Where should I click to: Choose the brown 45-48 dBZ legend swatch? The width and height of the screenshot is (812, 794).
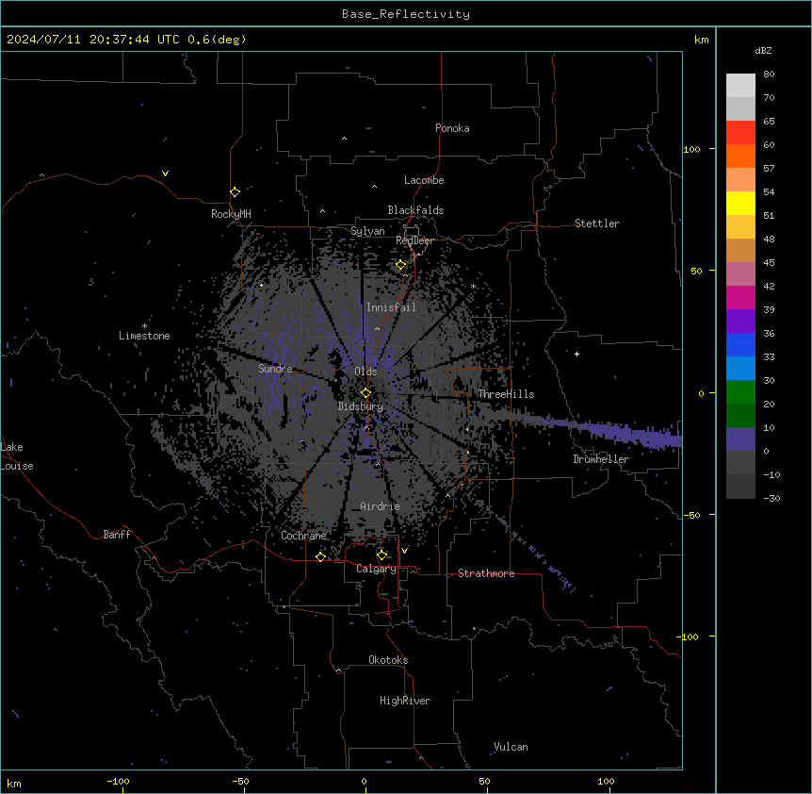pyautogui.click(x=740, y=250)
